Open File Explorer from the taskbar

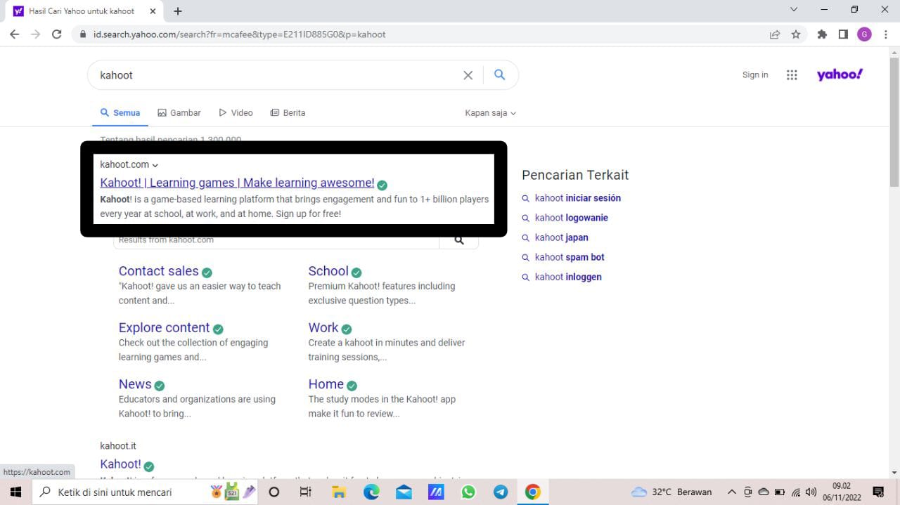pyautogui.click(x=339, y=492)
